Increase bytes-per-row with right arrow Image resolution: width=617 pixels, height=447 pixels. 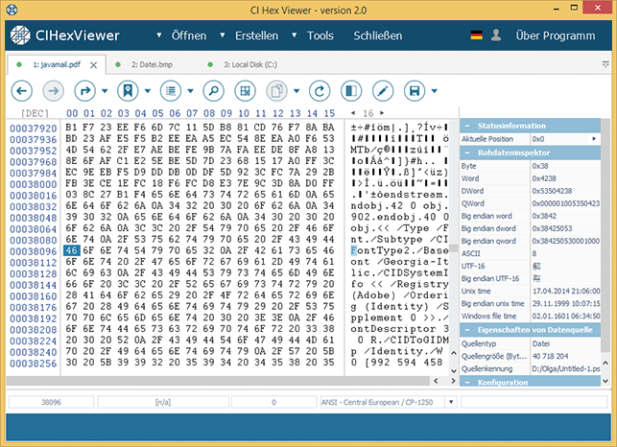pos(382,113)
